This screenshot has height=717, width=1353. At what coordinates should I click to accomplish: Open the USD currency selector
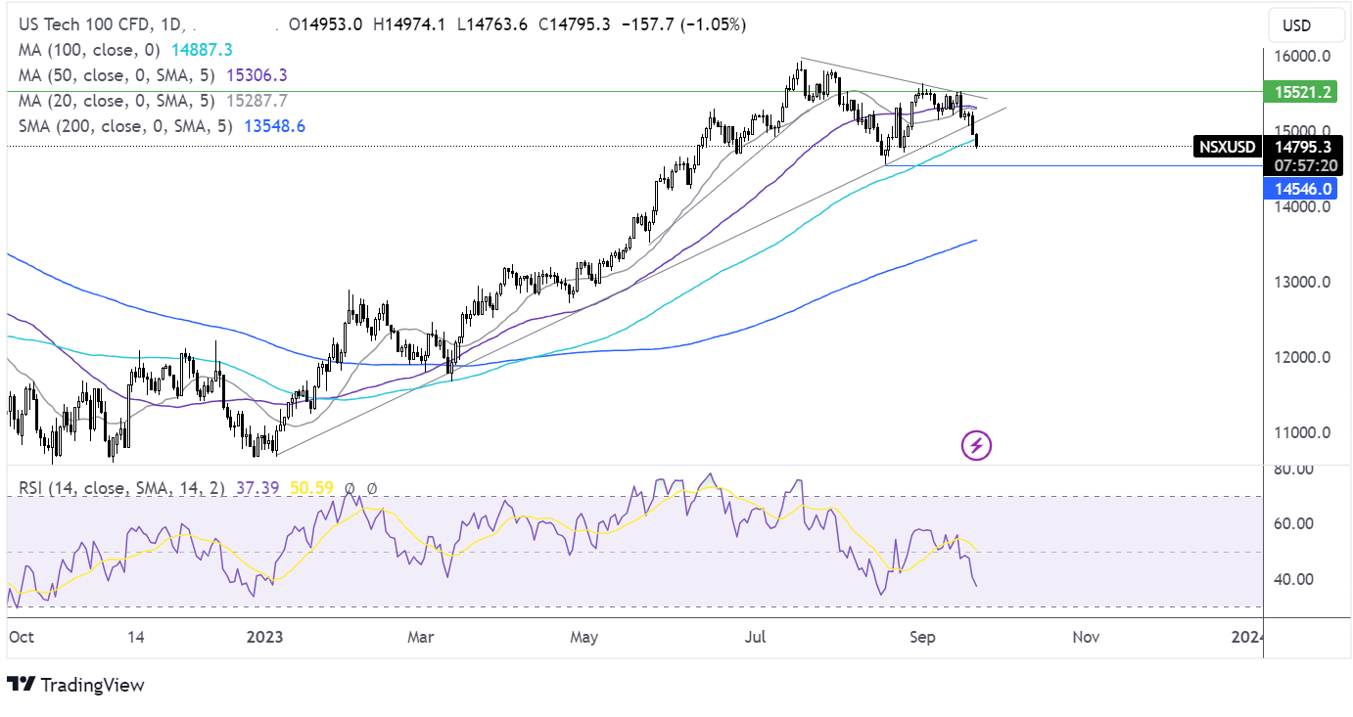tap(1308, 23)
